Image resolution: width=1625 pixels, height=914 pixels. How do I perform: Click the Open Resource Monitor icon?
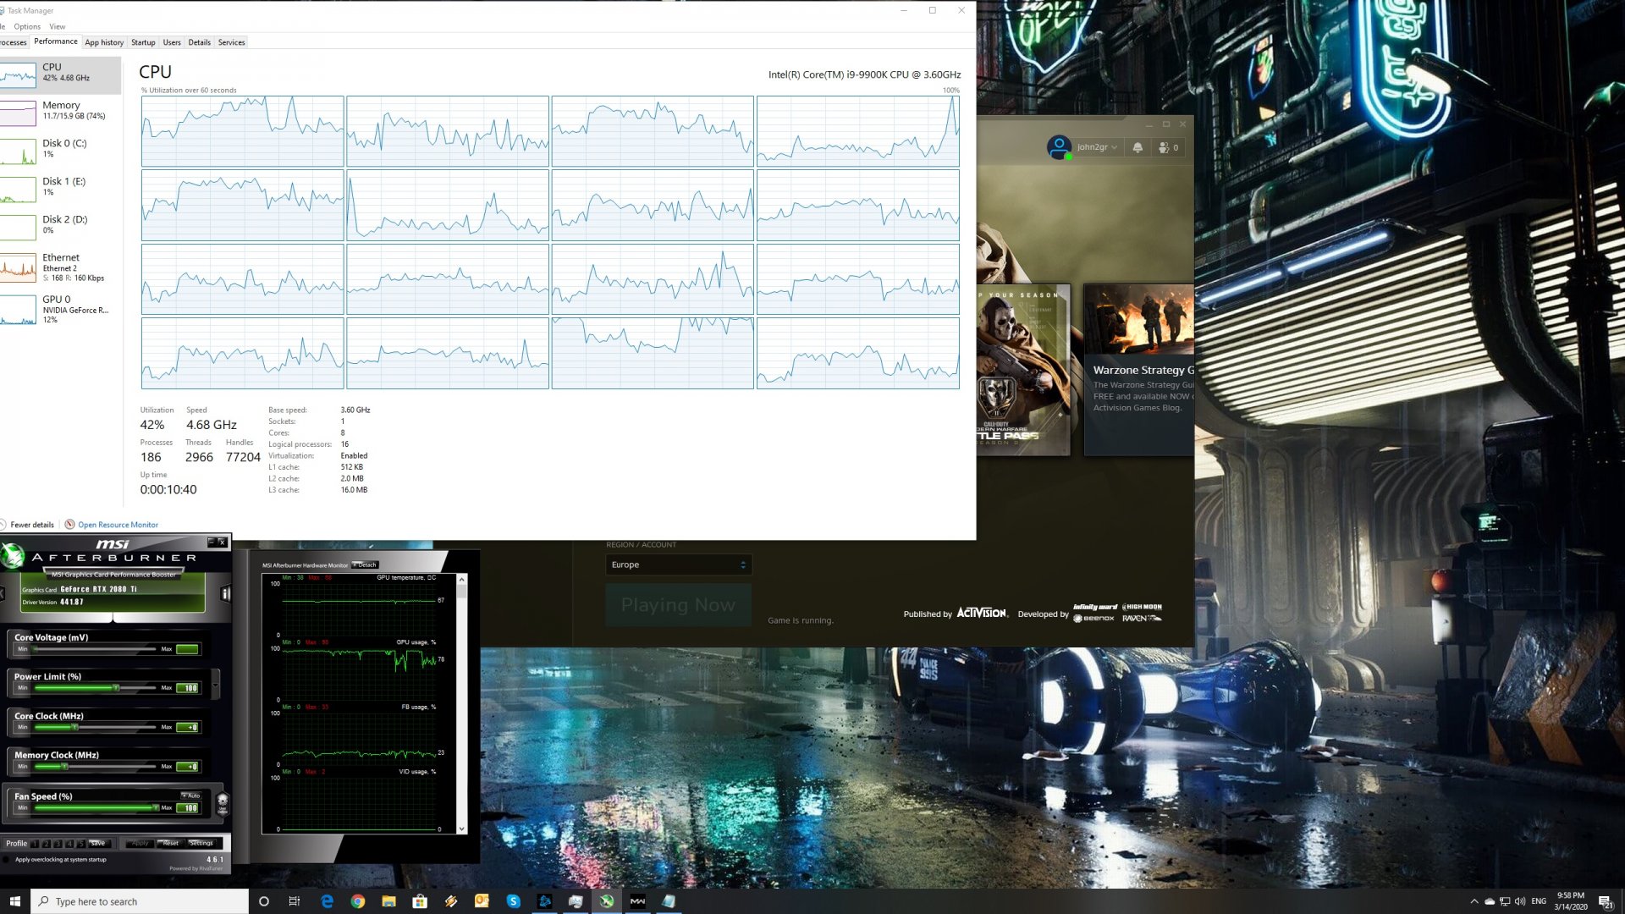pyautogui.click(x=70, y=525)
